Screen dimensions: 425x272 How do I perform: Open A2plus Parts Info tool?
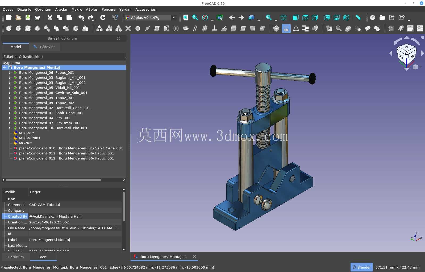click(410, 28)
